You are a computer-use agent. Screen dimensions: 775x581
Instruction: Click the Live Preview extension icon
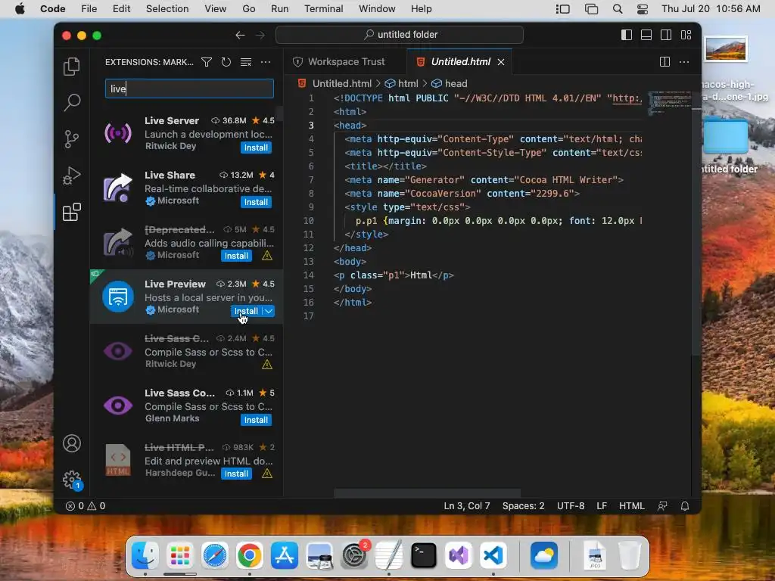click(x=117, y=297)
